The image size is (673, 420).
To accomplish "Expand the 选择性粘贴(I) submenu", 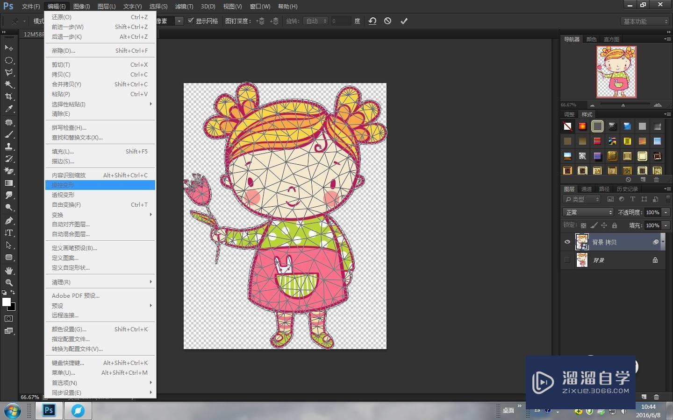I will [100, 104].
